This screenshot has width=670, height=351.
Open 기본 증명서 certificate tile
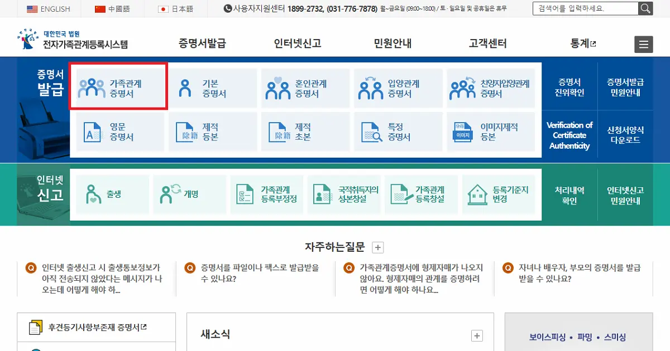(x=213, y=89)
